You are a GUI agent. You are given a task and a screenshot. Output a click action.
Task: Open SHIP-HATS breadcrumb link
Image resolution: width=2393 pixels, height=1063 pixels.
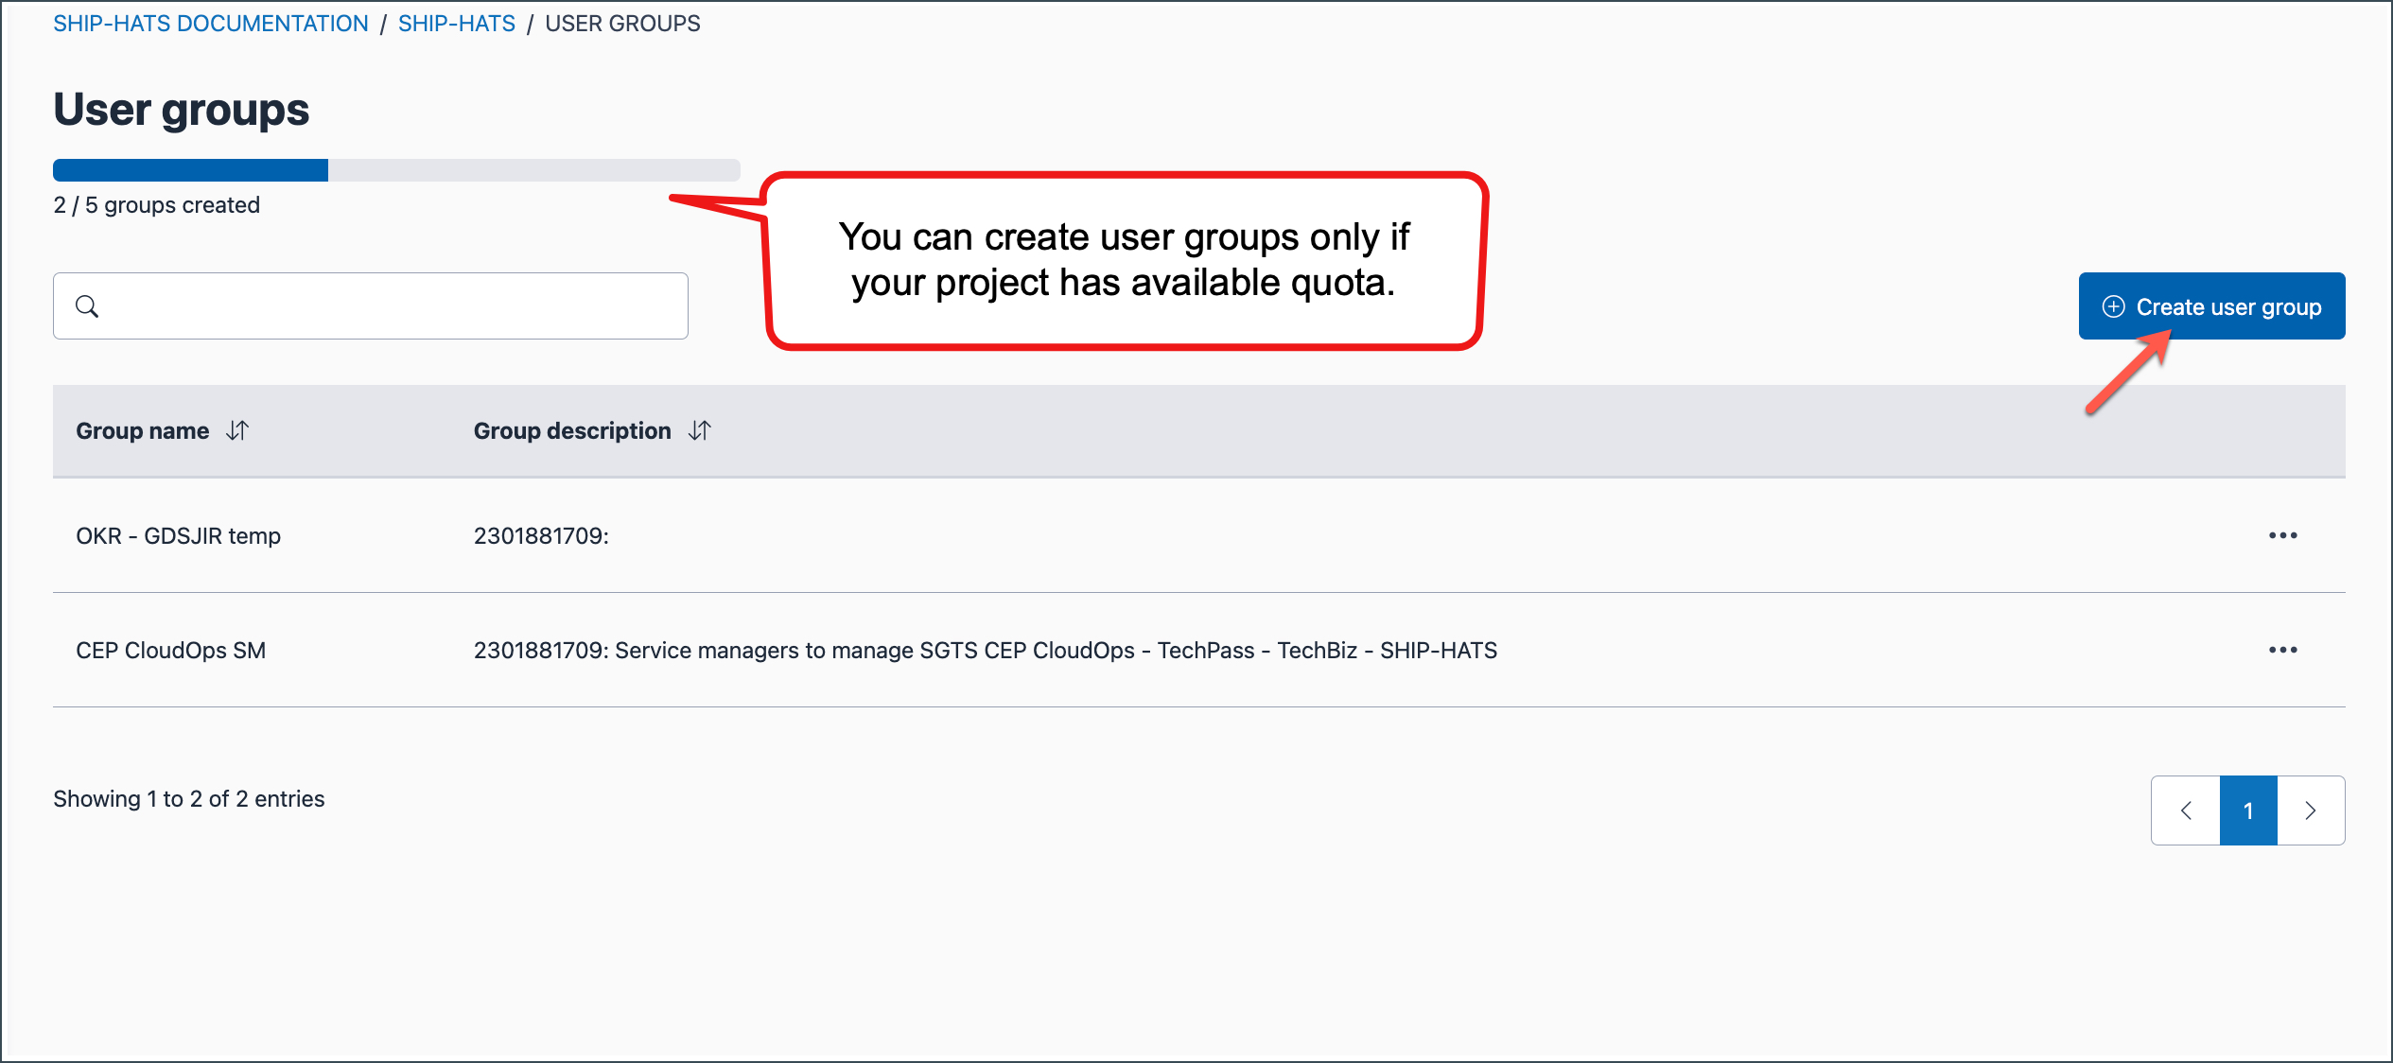(x=457, y=24)
